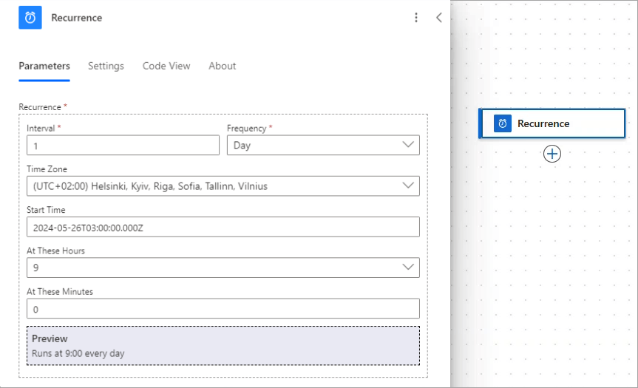The image size is (638, 388).
Task: Switch to the Settings tab
Action: [x=106, y=66]
